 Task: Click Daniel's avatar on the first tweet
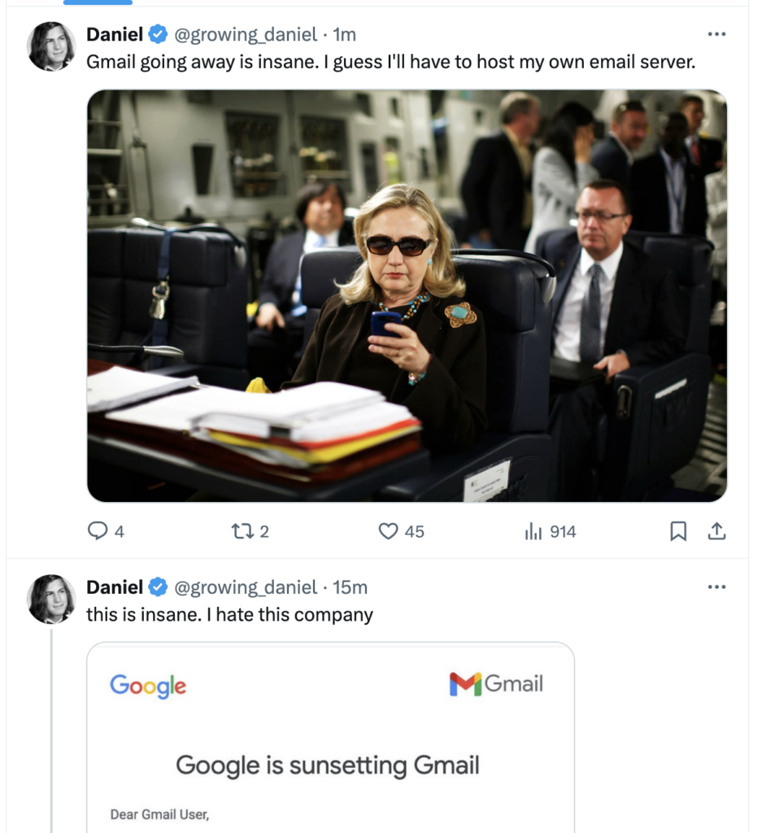click(x=51, y=46)
